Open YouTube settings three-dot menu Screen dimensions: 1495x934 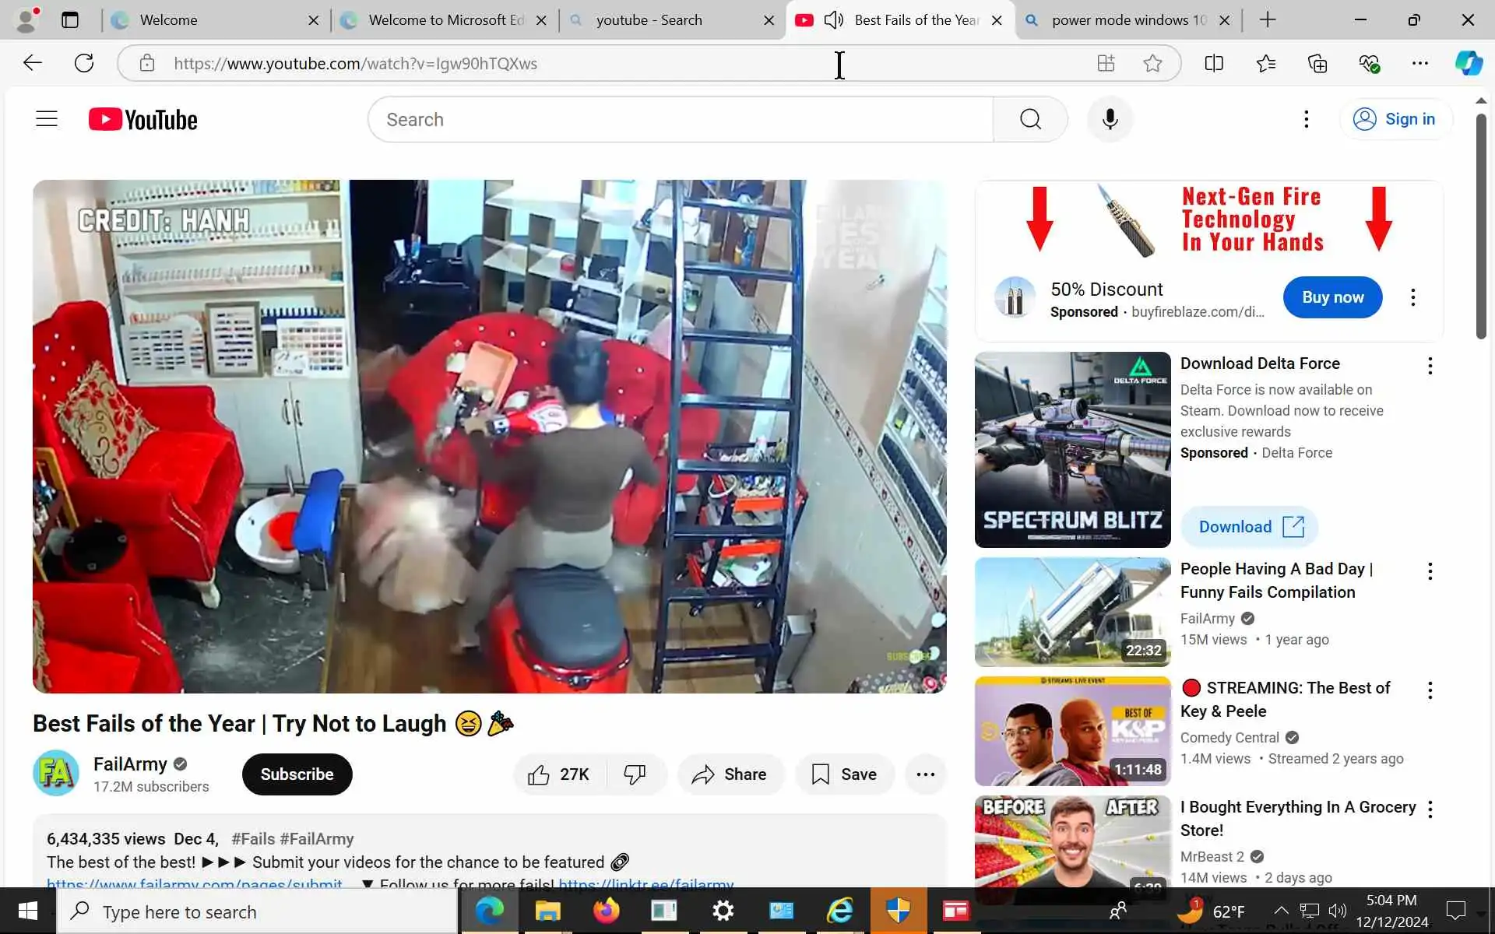(x=1306, y=119)
